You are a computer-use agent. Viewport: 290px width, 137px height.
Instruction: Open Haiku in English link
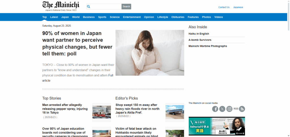199,34
